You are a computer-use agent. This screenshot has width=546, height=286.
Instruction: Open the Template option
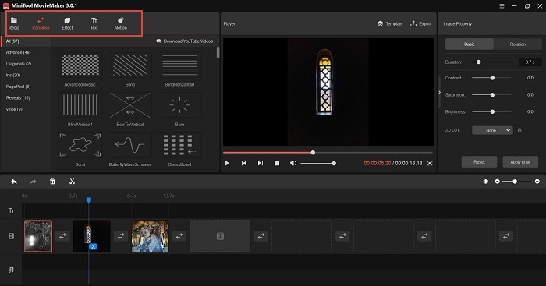390,23
